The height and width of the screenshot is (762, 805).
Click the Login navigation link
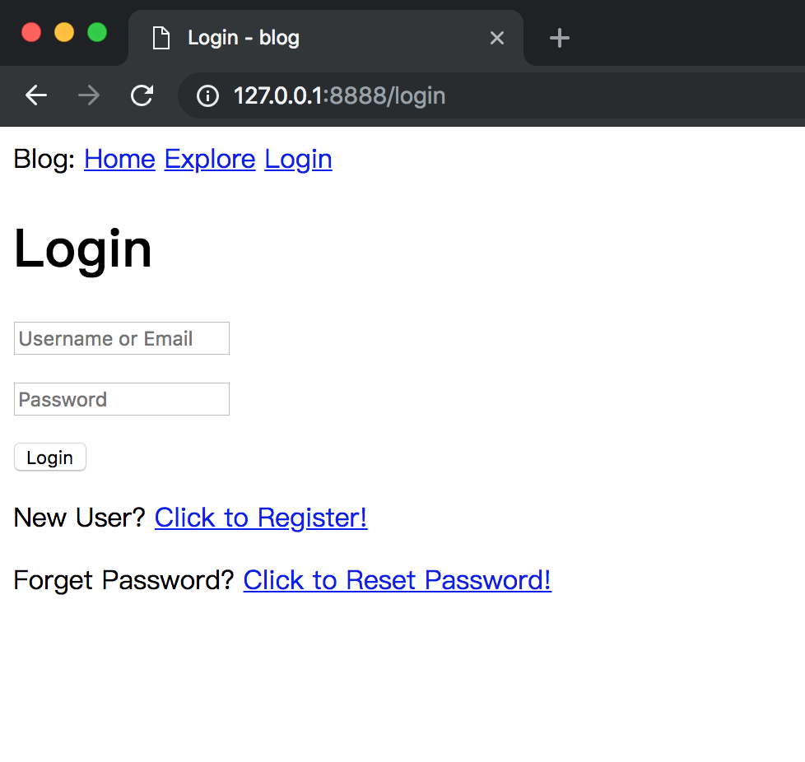coord(298,159)
